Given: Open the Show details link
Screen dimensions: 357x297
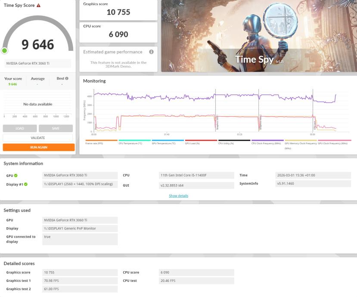Looking at the screenshot, I should pyautogui.click(x=178, y=196).
